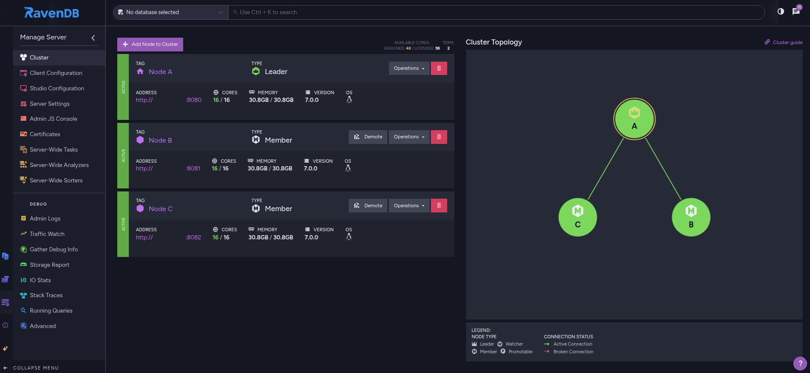Click the Node A home icon
The image size is (810, 373).
[x=140, y=72]
